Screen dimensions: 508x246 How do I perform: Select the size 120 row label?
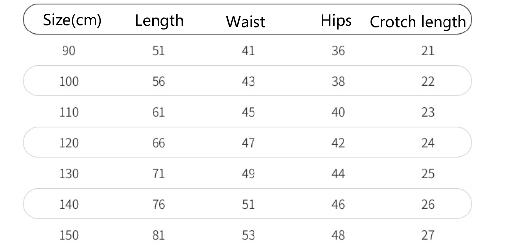(x=69, y=143)
